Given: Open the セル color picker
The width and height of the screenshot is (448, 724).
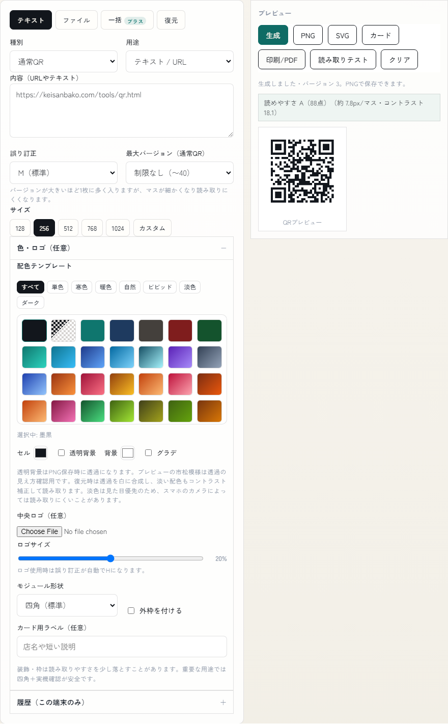Looking at the screenshot, I should point(41,453).
